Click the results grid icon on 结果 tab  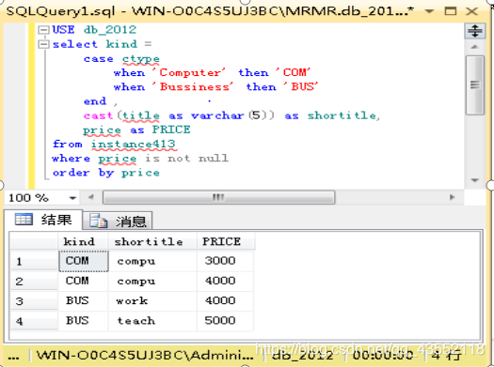24,220
